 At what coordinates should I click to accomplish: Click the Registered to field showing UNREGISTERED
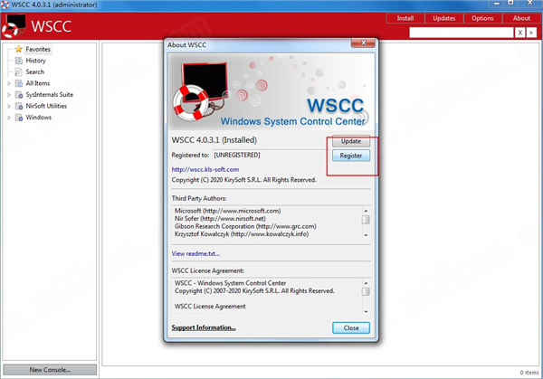click(x=271, y=155)
